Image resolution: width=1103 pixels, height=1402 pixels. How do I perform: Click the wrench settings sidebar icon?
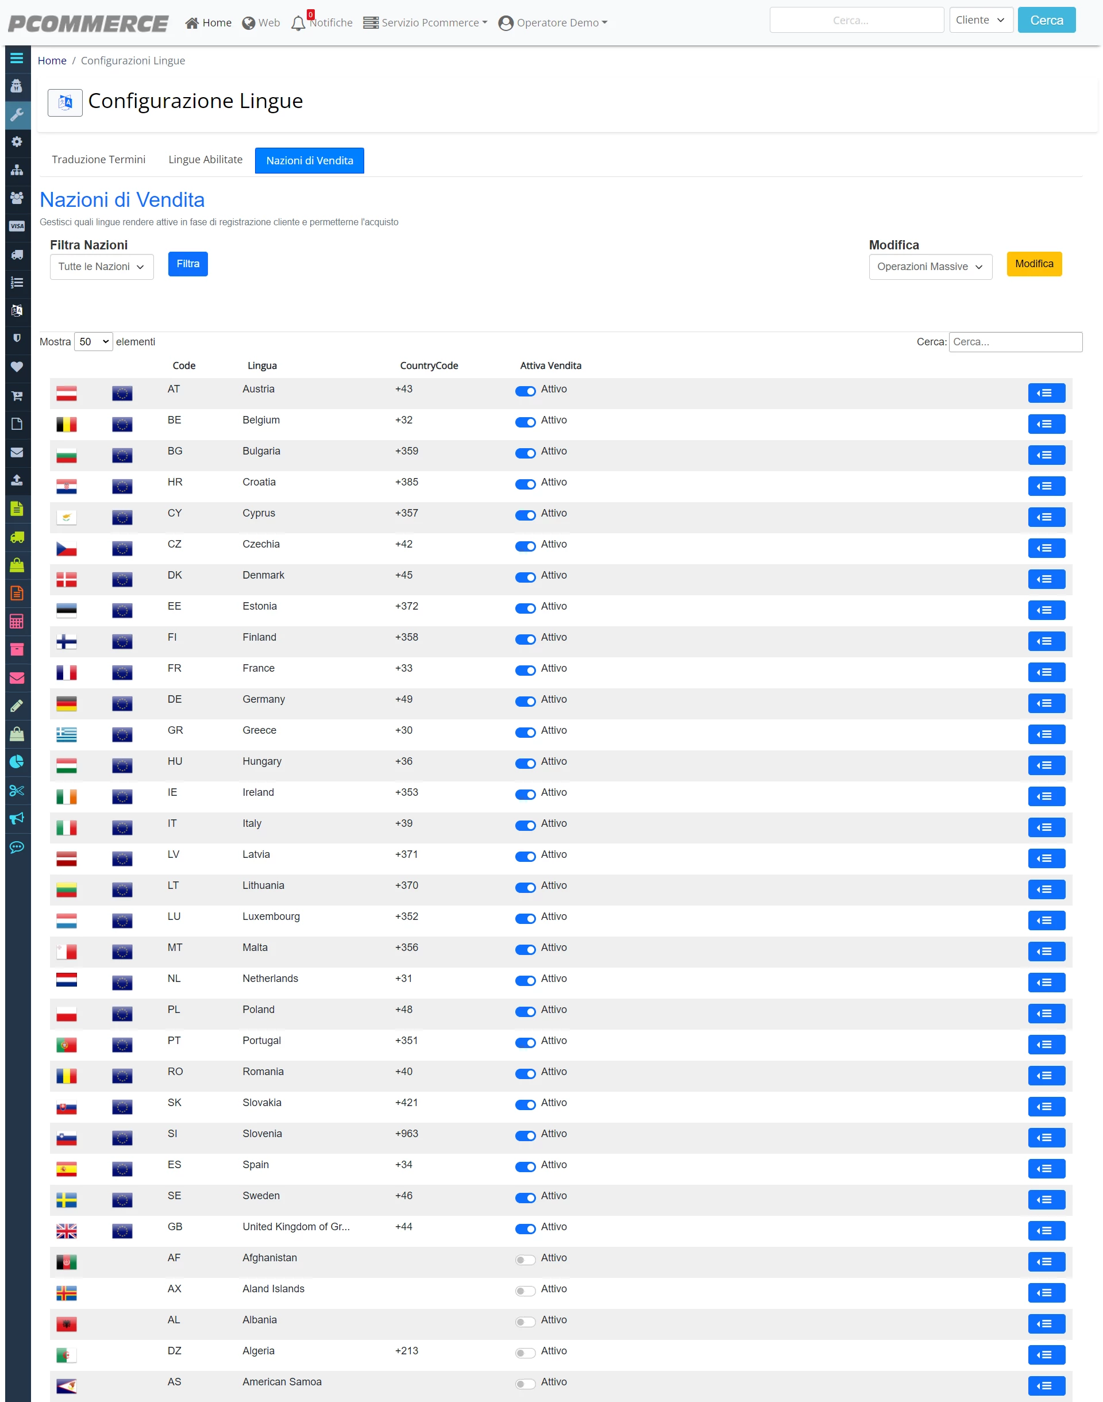[x=17, y=115]
